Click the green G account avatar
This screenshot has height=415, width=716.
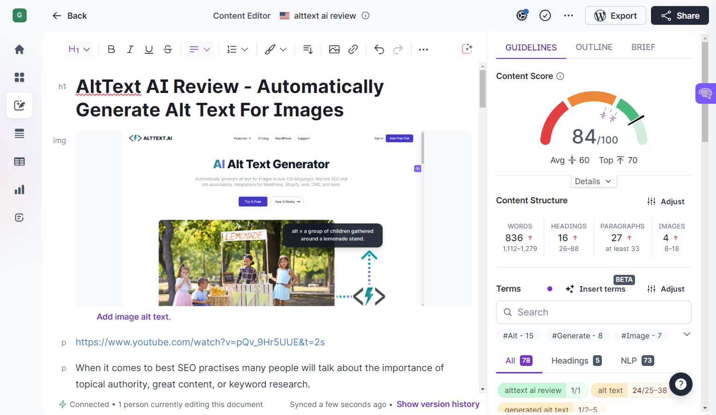click(x=19, y=15)
